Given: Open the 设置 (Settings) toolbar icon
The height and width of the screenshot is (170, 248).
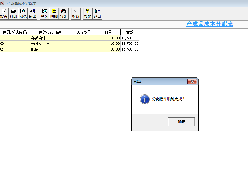Looking at the screenshot, I should (4, 14).
